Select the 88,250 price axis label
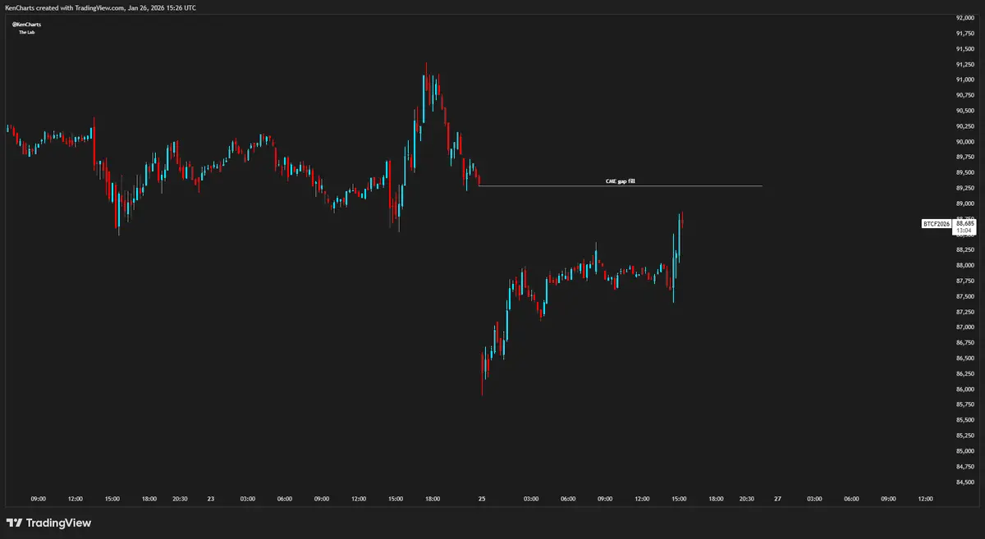The width and height of the screenshot is (985, 539). pos(965,250)
